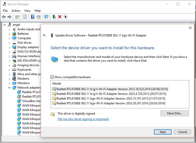Select Monitors label in device tree
196x143 pixels.
23,83
